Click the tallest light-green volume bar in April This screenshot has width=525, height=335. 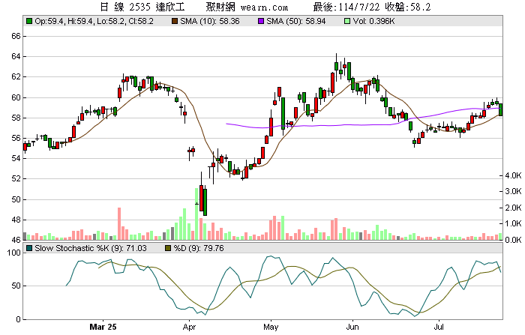coord(196,214)
